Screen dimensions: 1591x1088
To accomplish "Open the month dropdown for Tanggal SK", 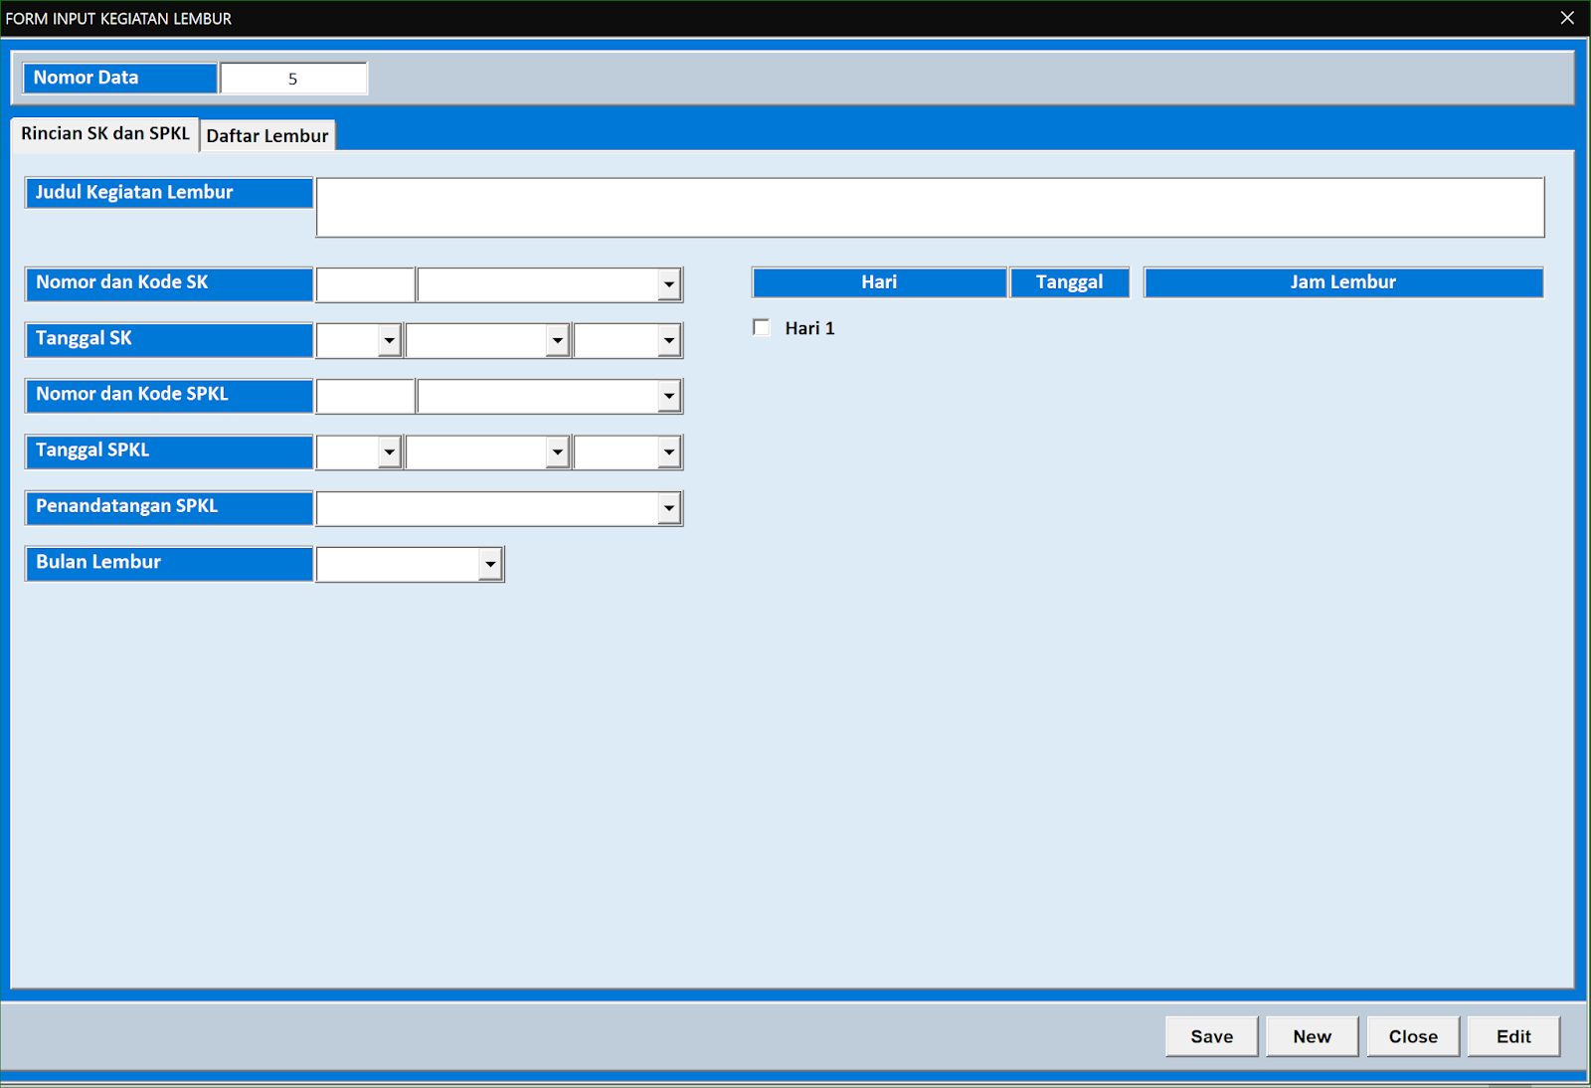I will coord(556,340).
